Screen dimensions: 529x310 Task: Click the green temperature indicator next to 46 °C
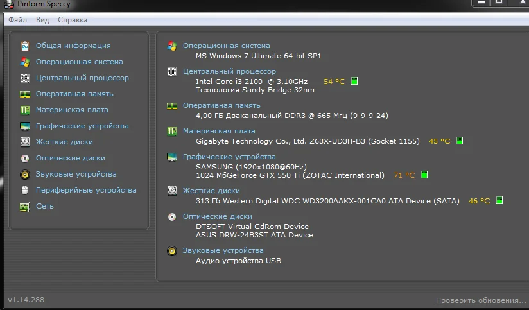coord(499,200)
